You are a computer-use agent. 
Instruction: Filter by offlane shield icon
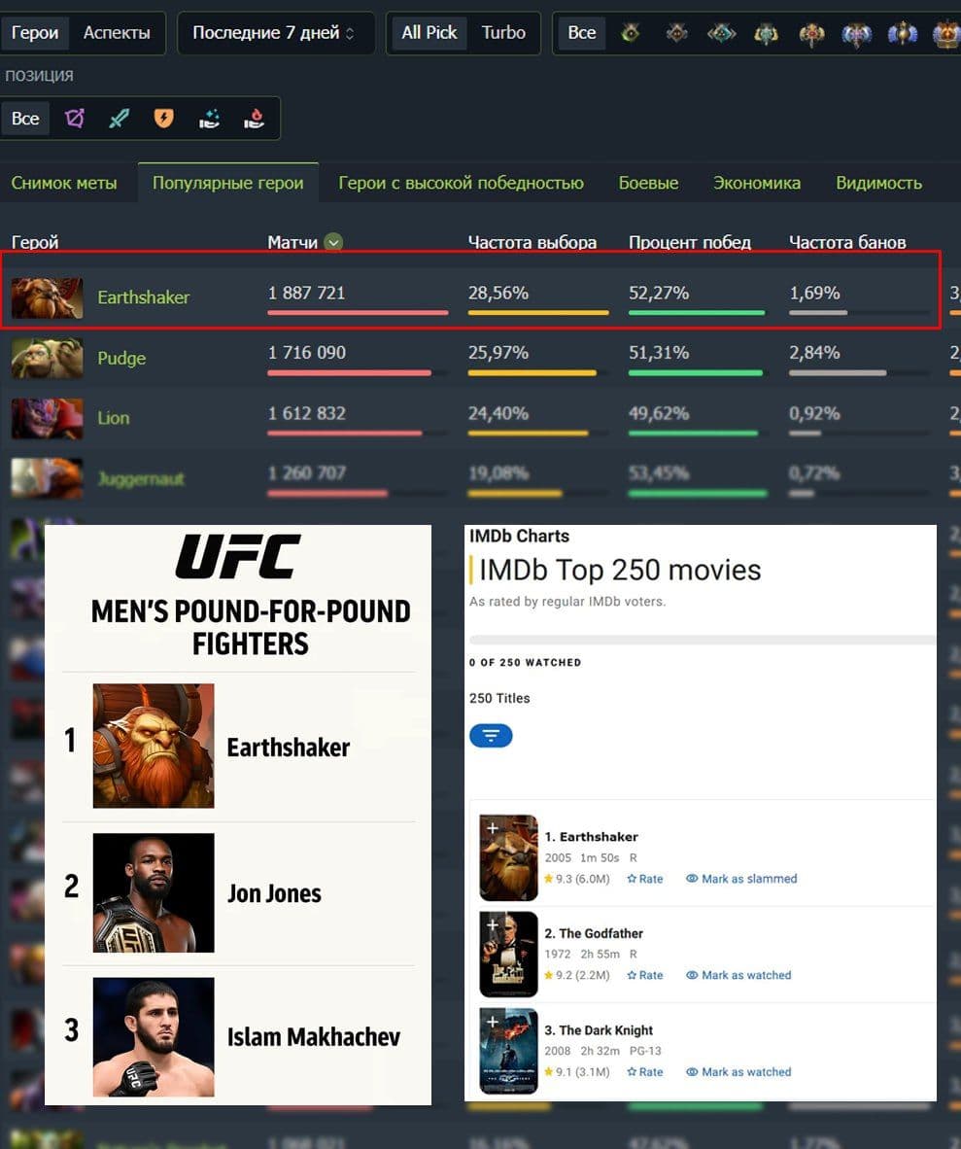163,118
